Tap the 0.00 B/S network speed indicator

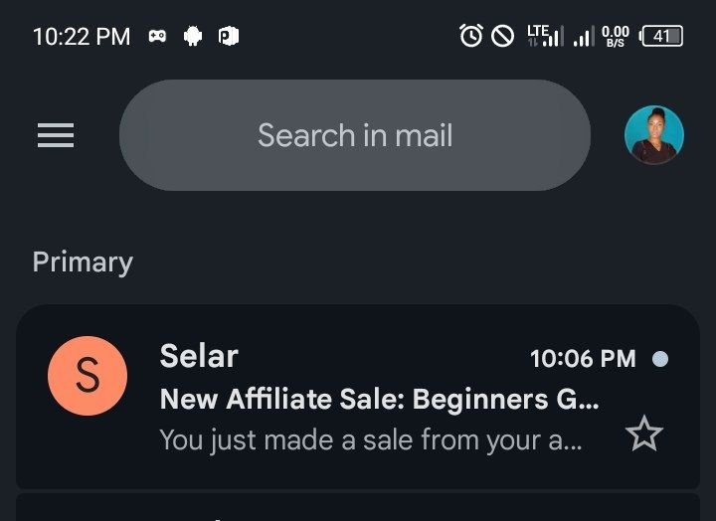[x=616, y=36]
